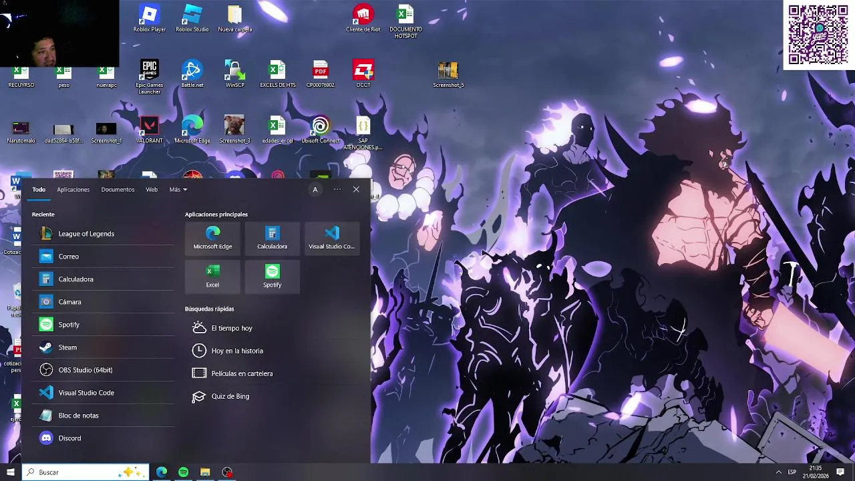The width and height of the screenshot is (855, 481).
Task: Open Spotify from the taskbar
Action: click(184, 472)
